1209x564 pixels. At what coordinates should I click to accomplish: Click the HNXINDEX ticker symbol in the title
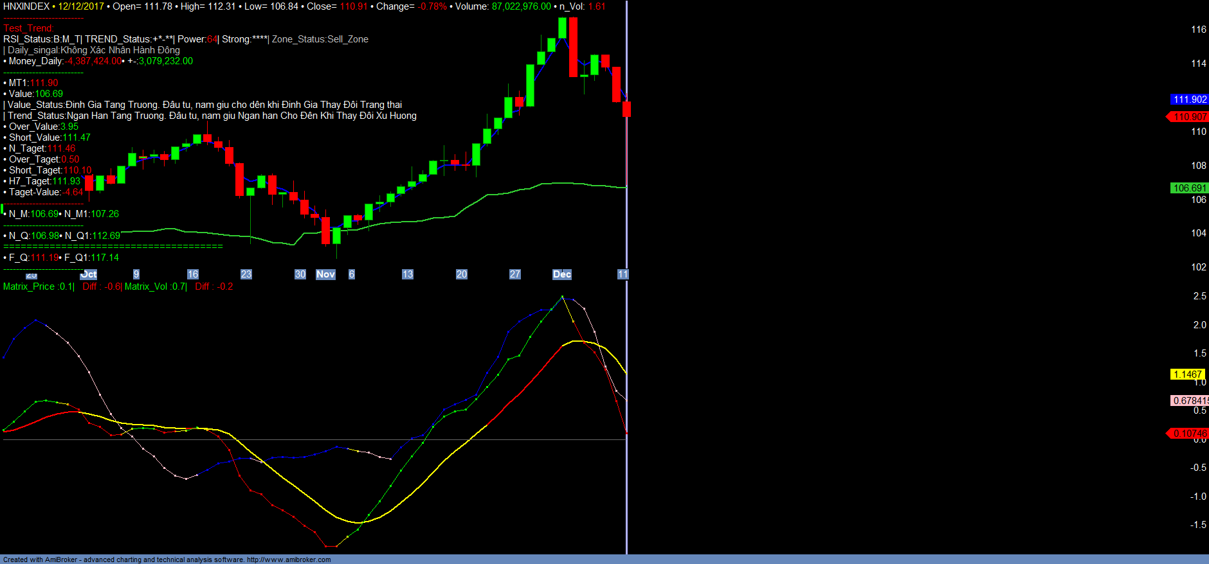point(26,6)
